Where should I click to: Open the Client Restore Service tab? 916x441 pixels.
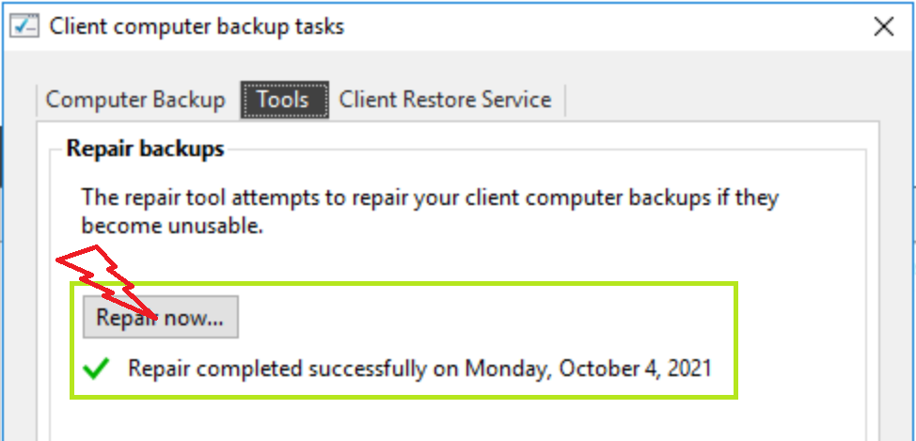pos(445,100)
